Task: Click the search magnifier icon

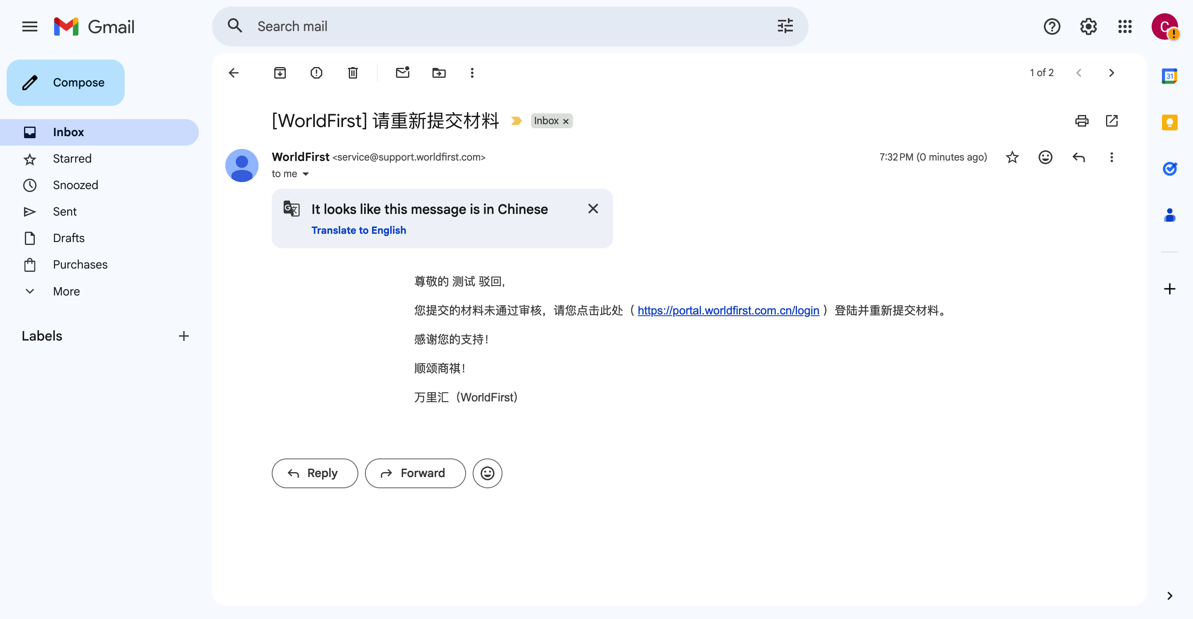Action: tap(235, 26)
